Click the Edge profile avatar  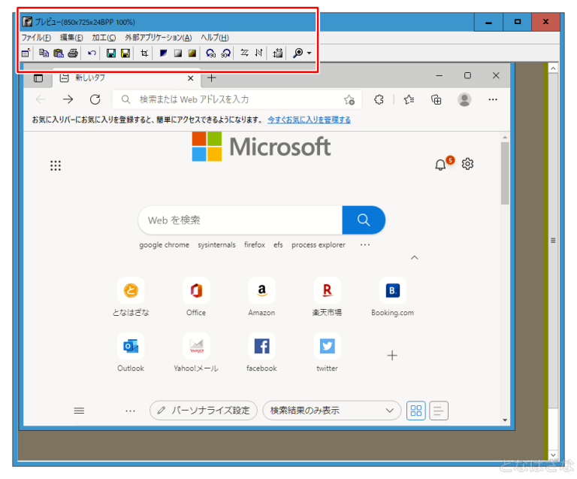[464, 99]
